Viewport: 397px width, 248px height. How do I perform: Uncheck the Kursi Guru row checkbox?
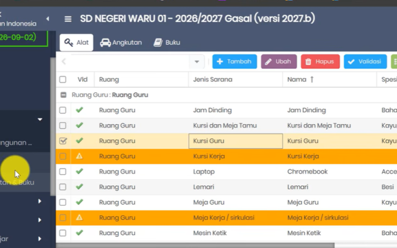(63, 141)
